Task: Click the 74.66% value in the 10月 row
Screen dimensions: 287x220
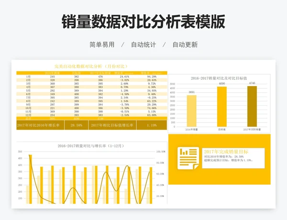Action: (x=152, y=108)
